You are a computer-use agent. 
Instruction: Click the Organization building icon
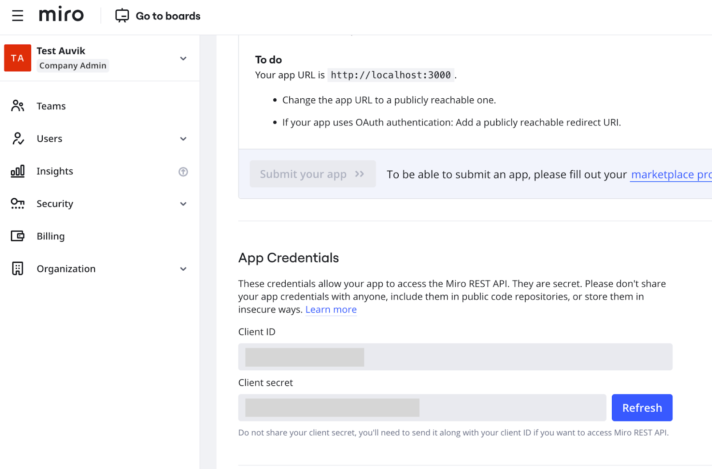(x=17, y=269)
